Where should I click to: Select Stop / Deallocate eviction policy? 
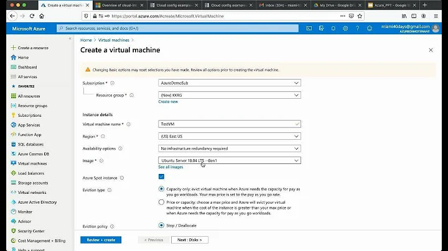coord(161,226)
